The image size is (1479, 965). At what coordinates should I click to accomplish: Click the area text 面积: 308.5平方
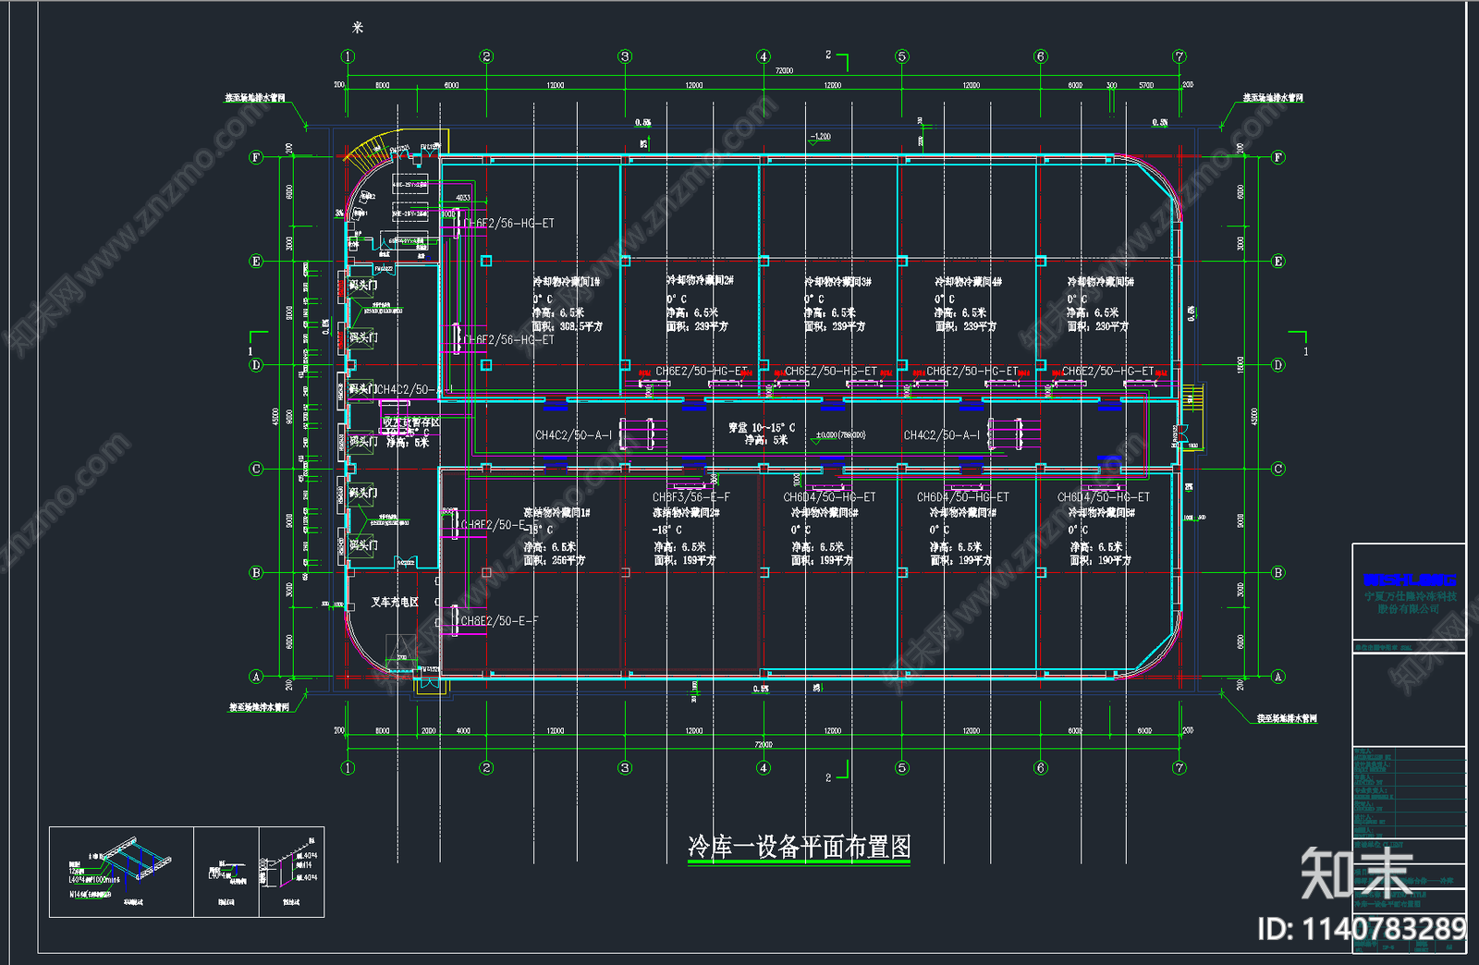tap(567, 326)
